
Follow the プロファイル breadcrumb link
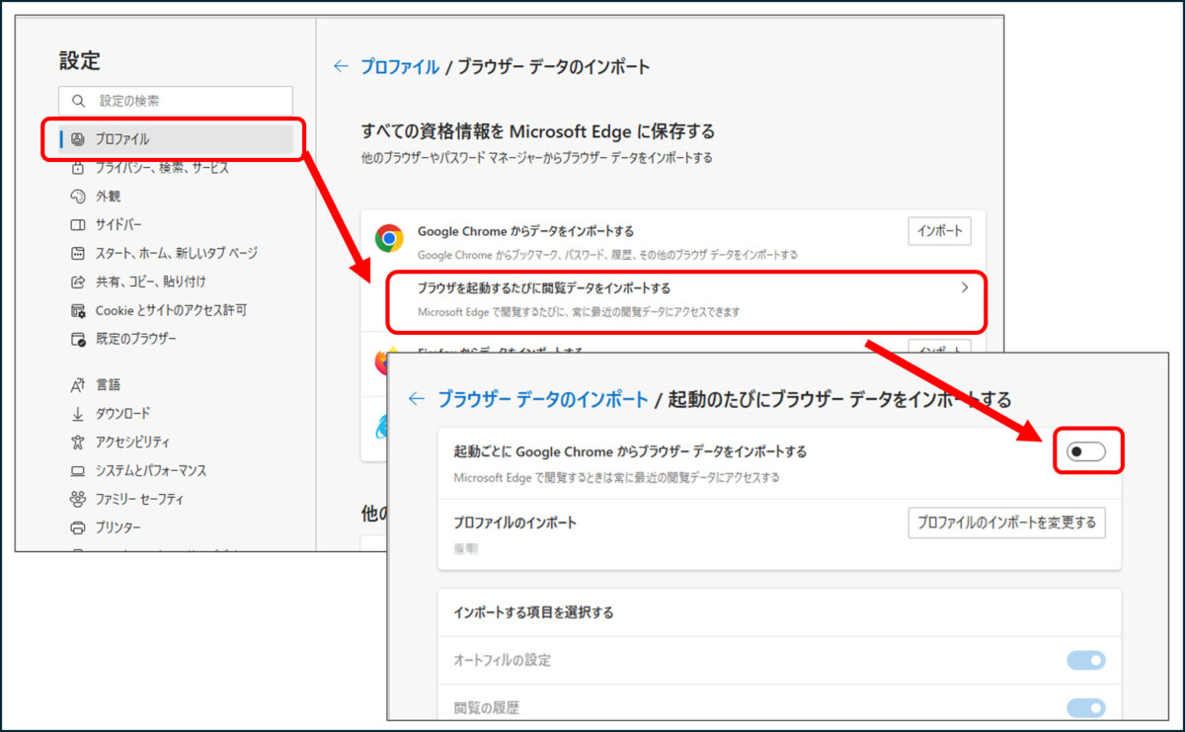coord(399,67)
